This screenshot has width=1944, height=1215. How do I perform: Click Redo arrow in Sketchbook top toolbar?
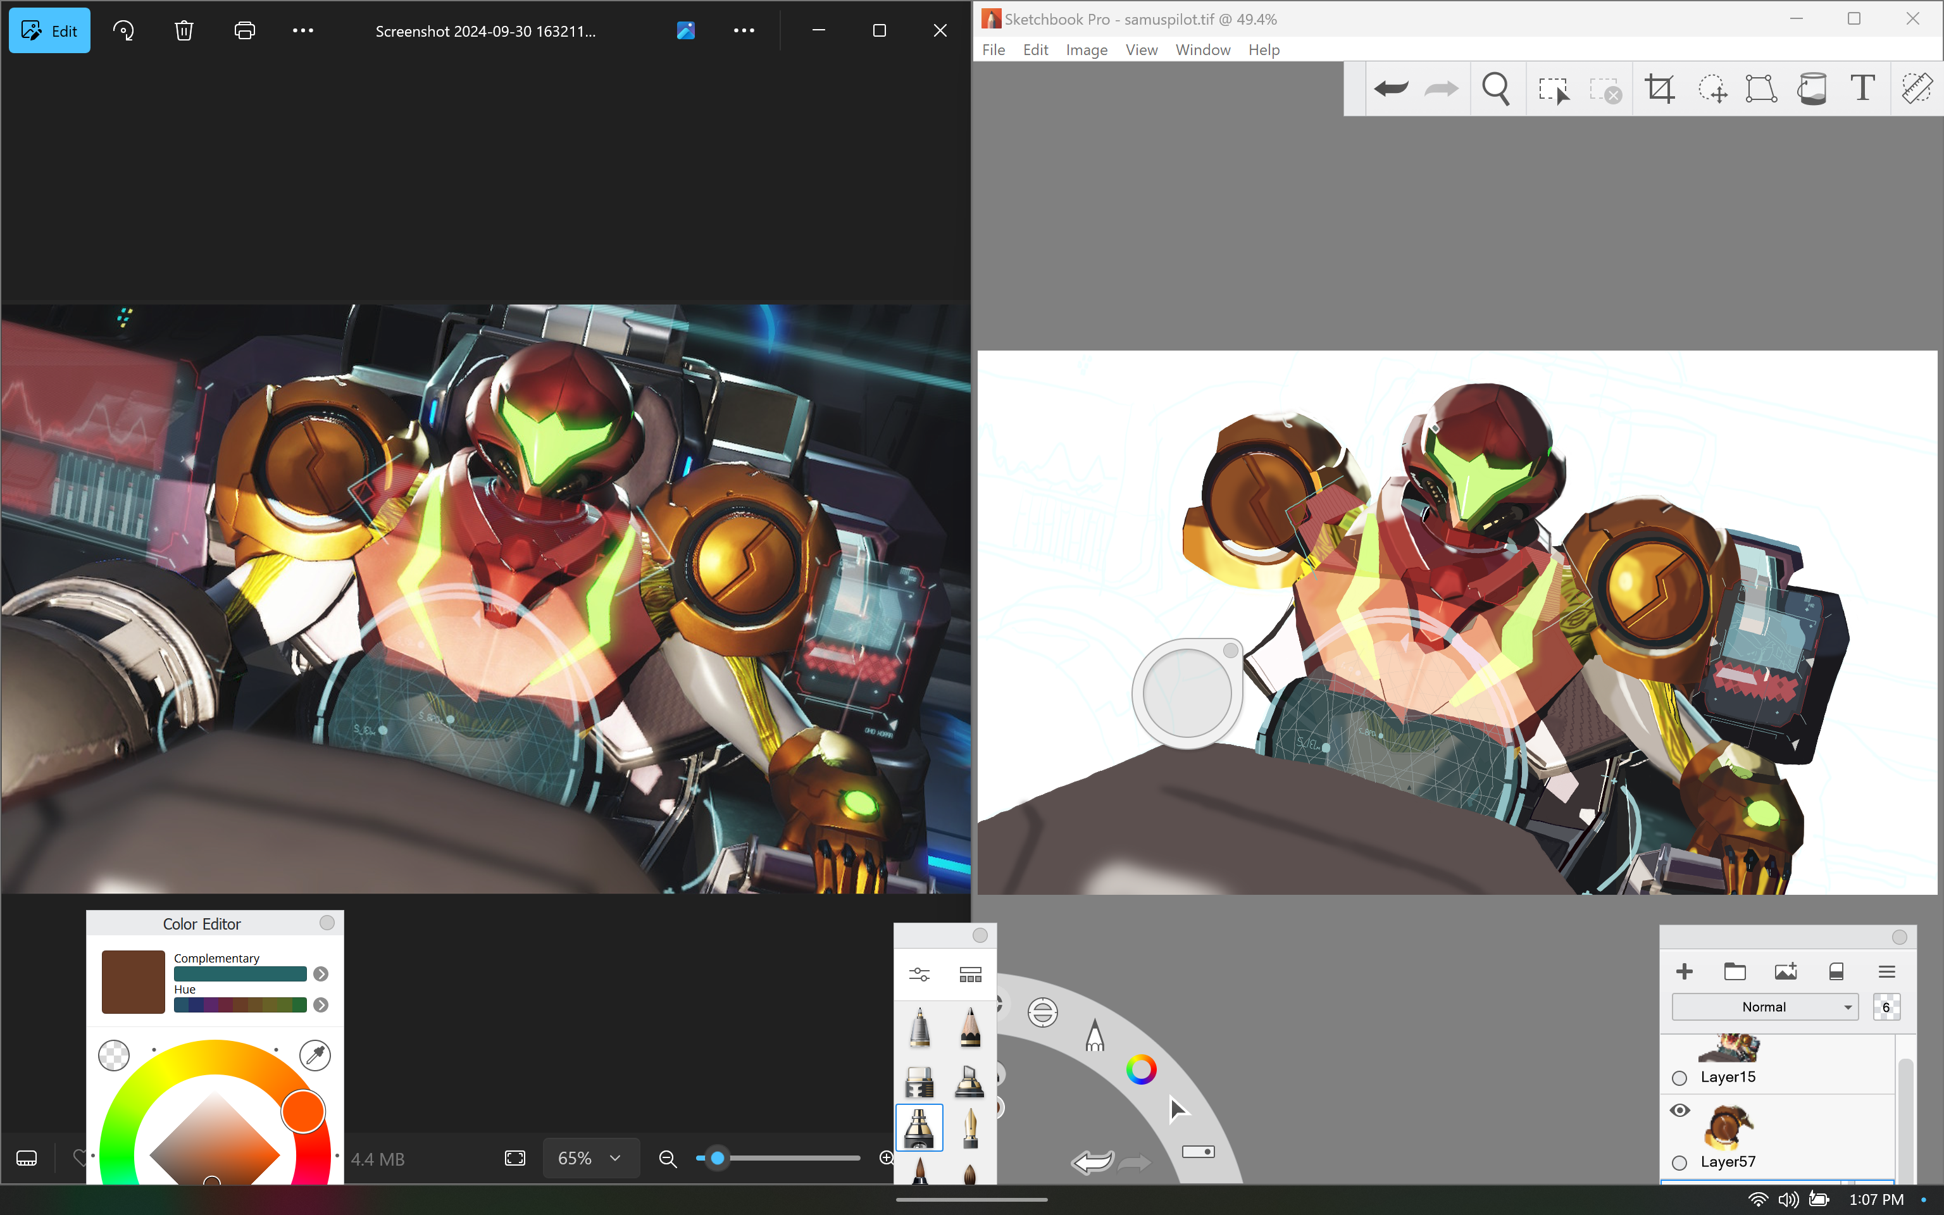(1441, 89)
